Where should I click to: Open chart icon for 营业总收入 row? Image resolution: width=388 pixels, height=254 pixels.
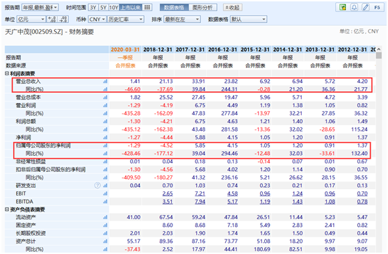click(x=105, y=81)
